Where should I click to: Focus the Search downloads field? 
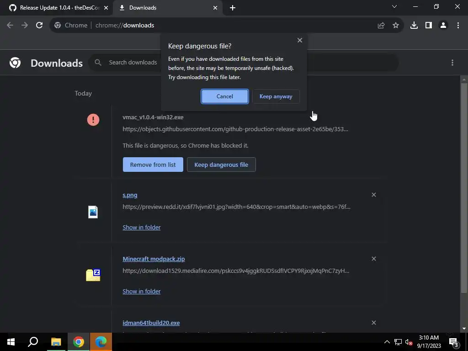click(x=133, y=62)
